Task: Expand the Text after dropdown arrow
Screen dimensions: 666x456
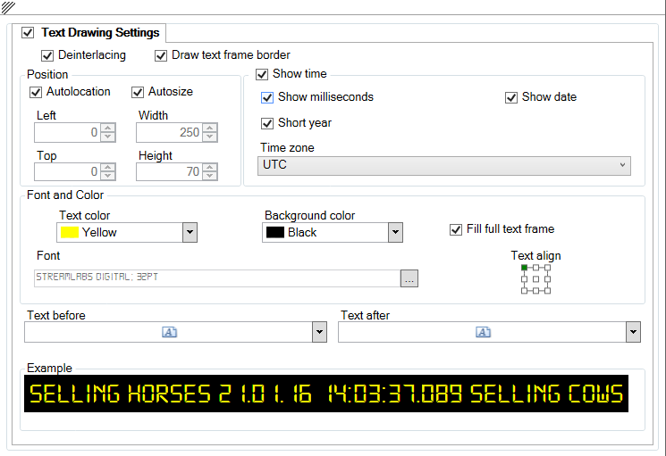Action: point(633,332)
